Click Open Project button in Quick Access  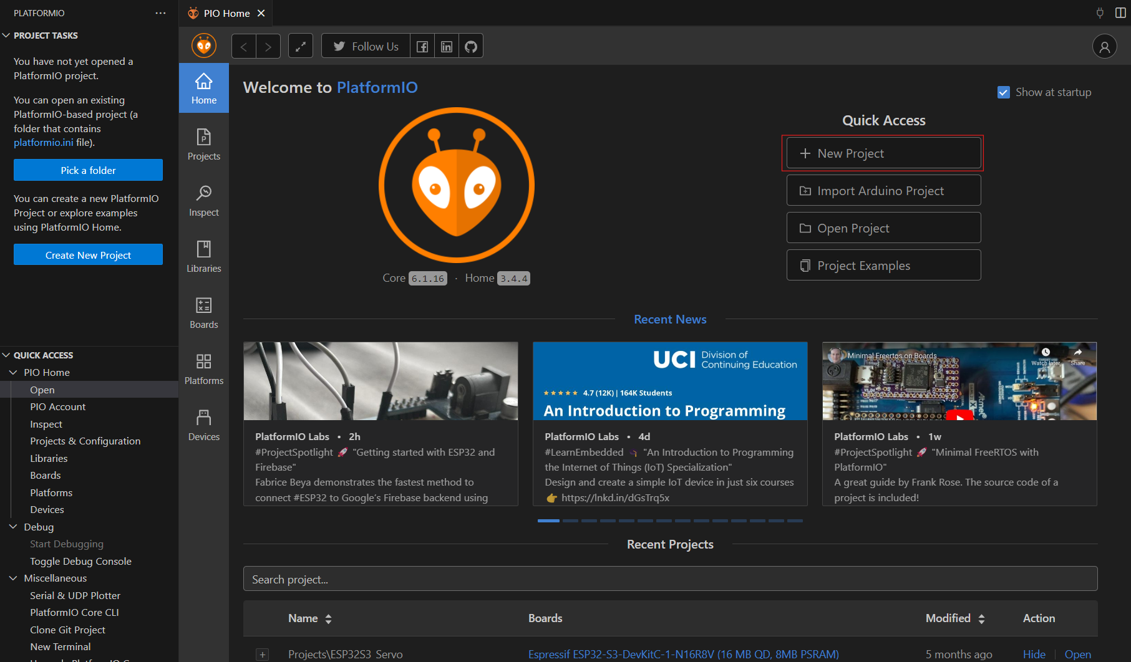point(883,228)
